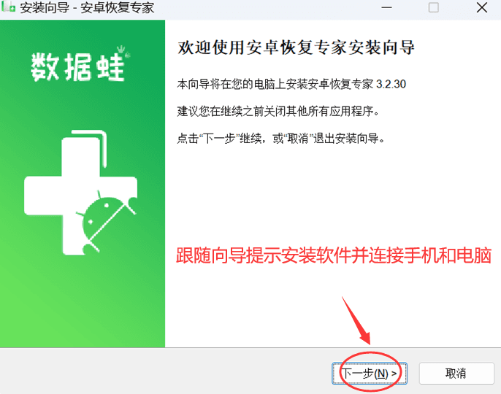This screenshot has width=501, height=394.
Task: Open the title bar installer app icon
Action: [8, 7]
